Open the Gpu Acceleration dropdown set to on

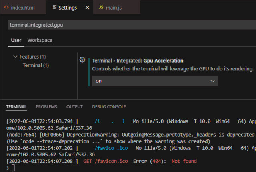[155, 81]
